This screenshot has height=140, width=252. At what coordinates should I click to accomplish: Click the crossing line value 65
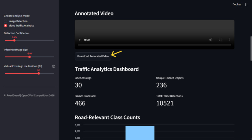click(39, 70)
